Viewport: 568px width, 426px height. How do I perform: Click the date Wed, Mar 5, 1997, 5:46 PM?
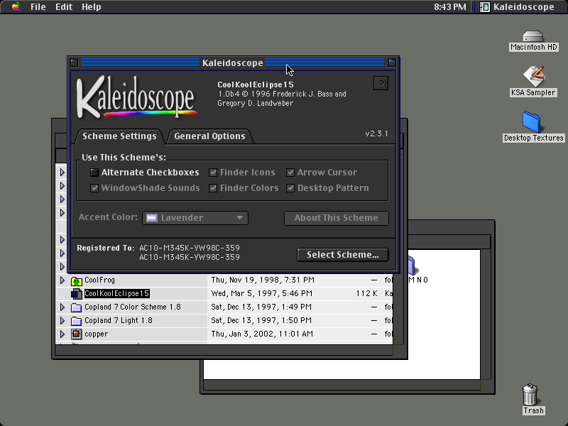click(261, 293)
